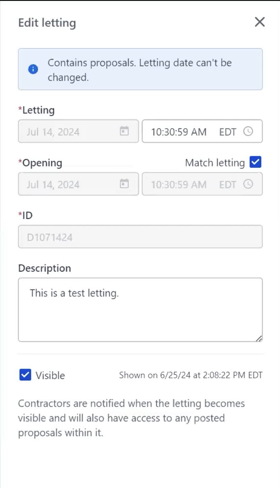The height and width of the screenshot is (488, 280).
Task: Click the Letting time clock icon
Action: 248,131
